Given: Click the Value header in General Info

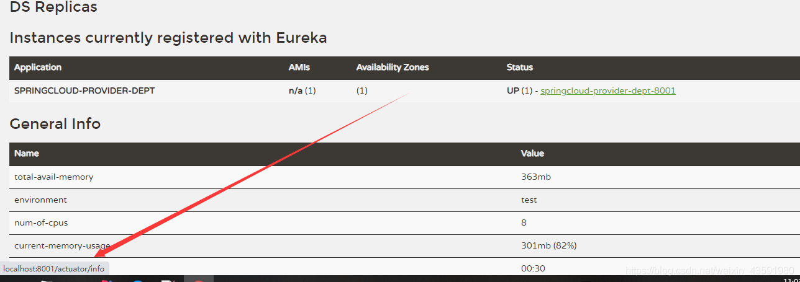Looking at the screenshot, I should tap(532, 153).
